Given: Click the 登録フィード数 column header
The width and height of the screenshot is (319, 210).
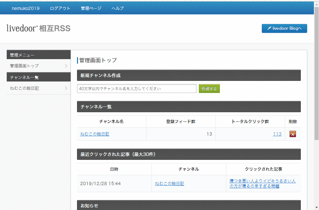Looking at the screenshot, I should click(x=181, y=121).
